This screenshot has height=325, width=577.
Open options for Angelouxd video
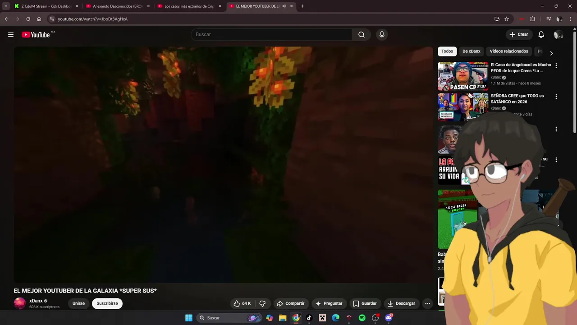tap(556, 65)
